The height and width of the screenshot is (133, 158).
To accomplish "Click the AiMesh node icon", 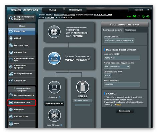I will click(54, 115).
